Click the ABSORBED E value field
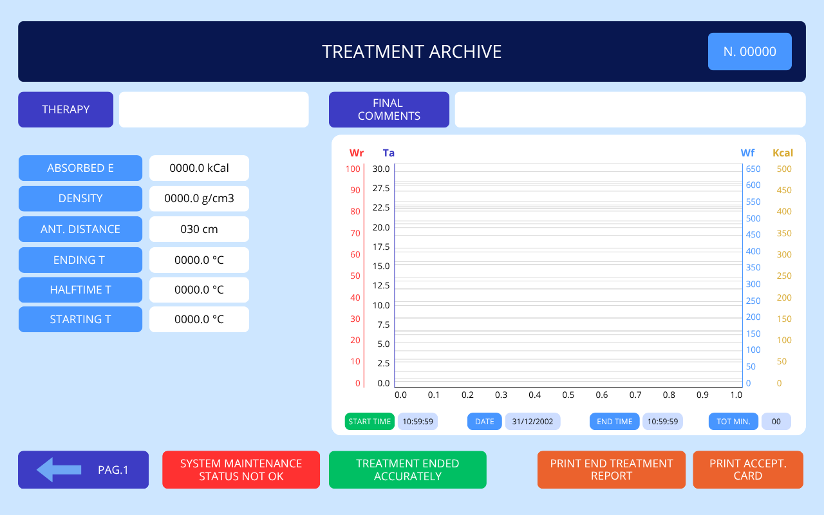 (x=199, y=168)
